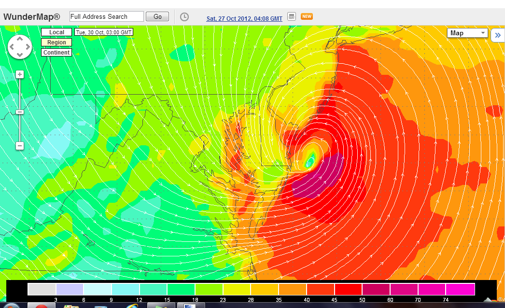The height and width of the screenshot is (308, 505).
Task: Pan the map left with the arrow control
Action: click(12, 47)
